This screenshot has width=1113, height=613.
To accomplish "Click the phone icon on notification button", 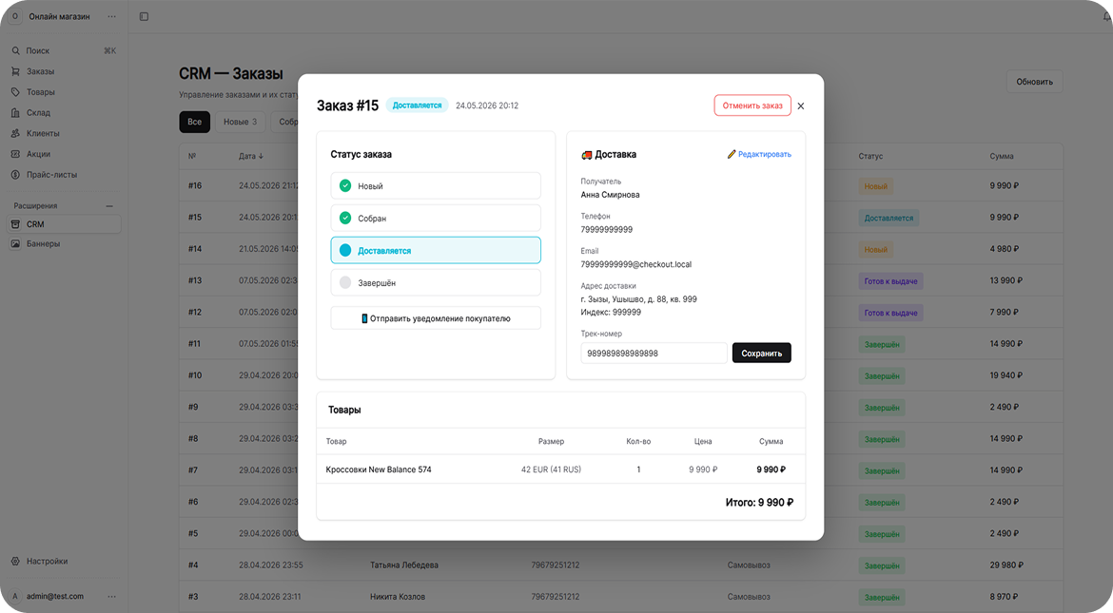I will coord(364,318).
